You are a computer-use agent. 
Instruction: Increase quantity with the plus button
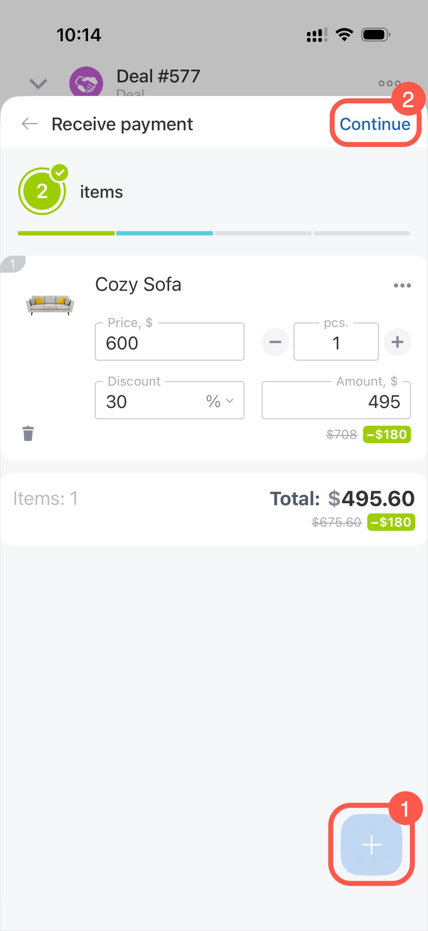397,342
